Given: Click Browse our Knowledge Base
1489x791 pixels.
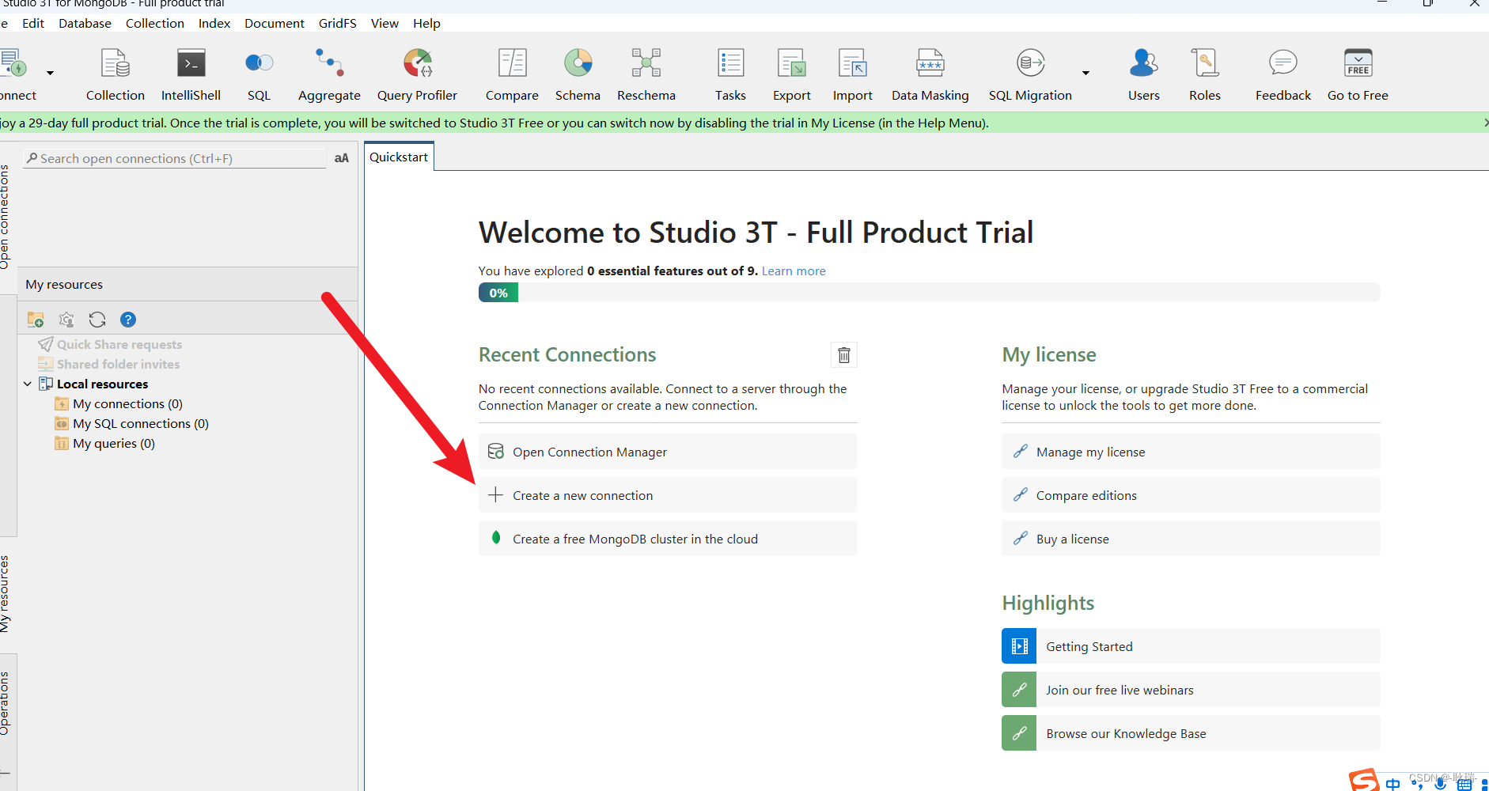Looking at the screenshot, I should coord(1191,733).
